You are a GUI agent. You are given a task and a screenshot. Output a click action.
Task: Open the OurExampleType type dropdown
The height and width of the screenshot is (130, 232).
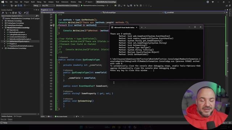(133, 13)
